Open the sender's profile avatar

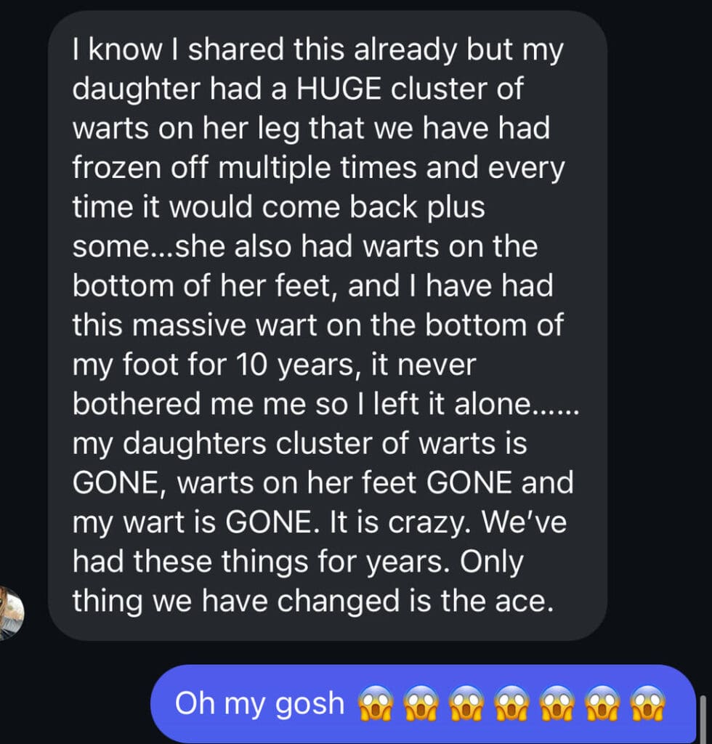tap(10, 613)
